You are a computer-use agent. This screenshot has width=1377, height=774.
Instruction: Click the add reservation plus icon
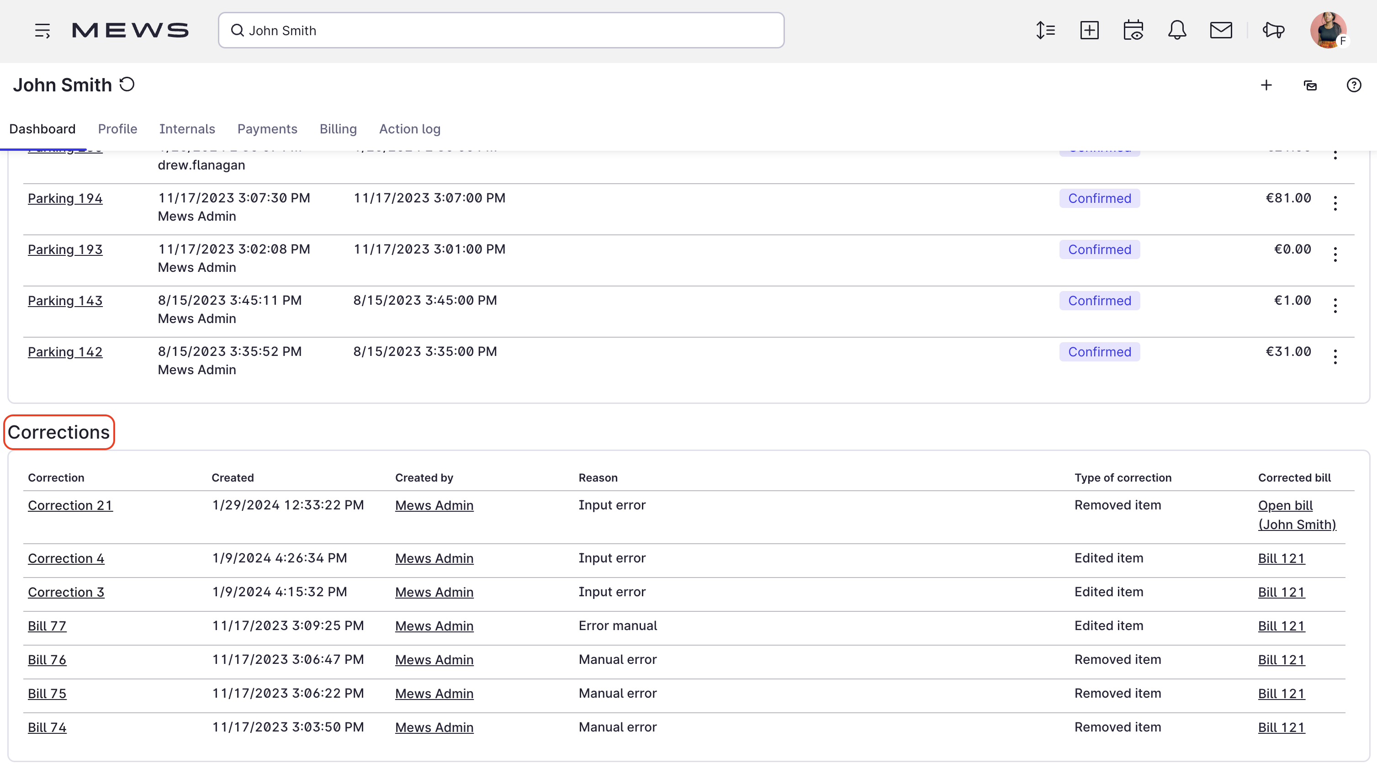1091,31
